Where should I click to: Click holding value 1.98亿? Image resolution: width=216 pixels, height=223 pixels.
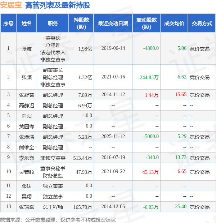[x=85, y=49]
